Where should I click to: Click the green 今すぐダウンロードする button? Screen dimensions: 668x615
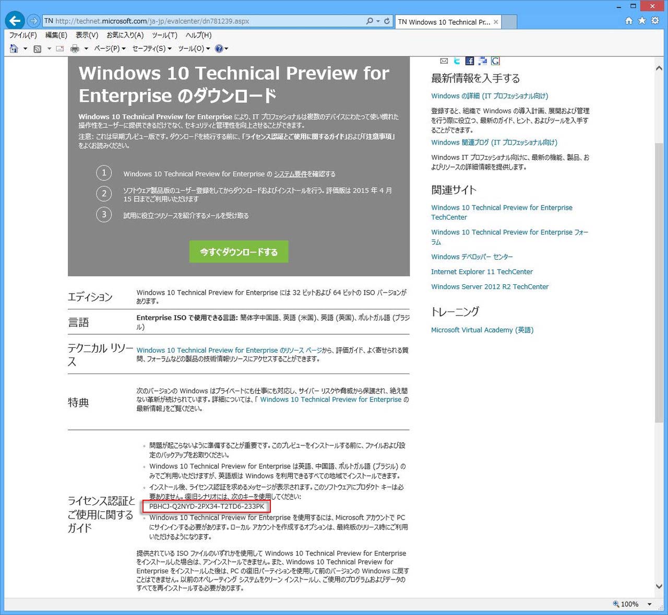tap(238, 252)
